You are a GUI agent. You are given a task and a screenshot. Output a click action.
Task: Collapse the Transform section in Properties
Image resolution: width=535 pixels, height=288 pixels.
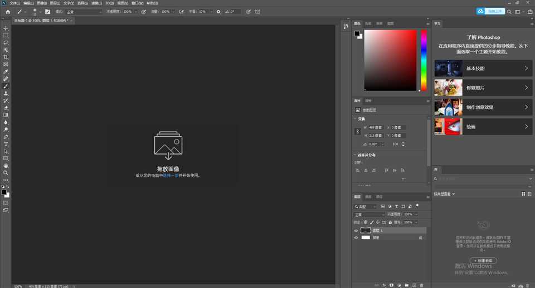355,119
